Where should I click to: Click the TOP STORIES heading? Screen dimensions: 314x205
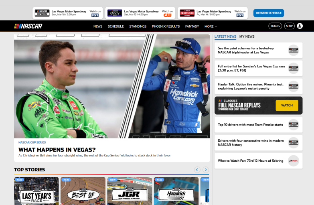pyautogui.click(x=29, y=170)
